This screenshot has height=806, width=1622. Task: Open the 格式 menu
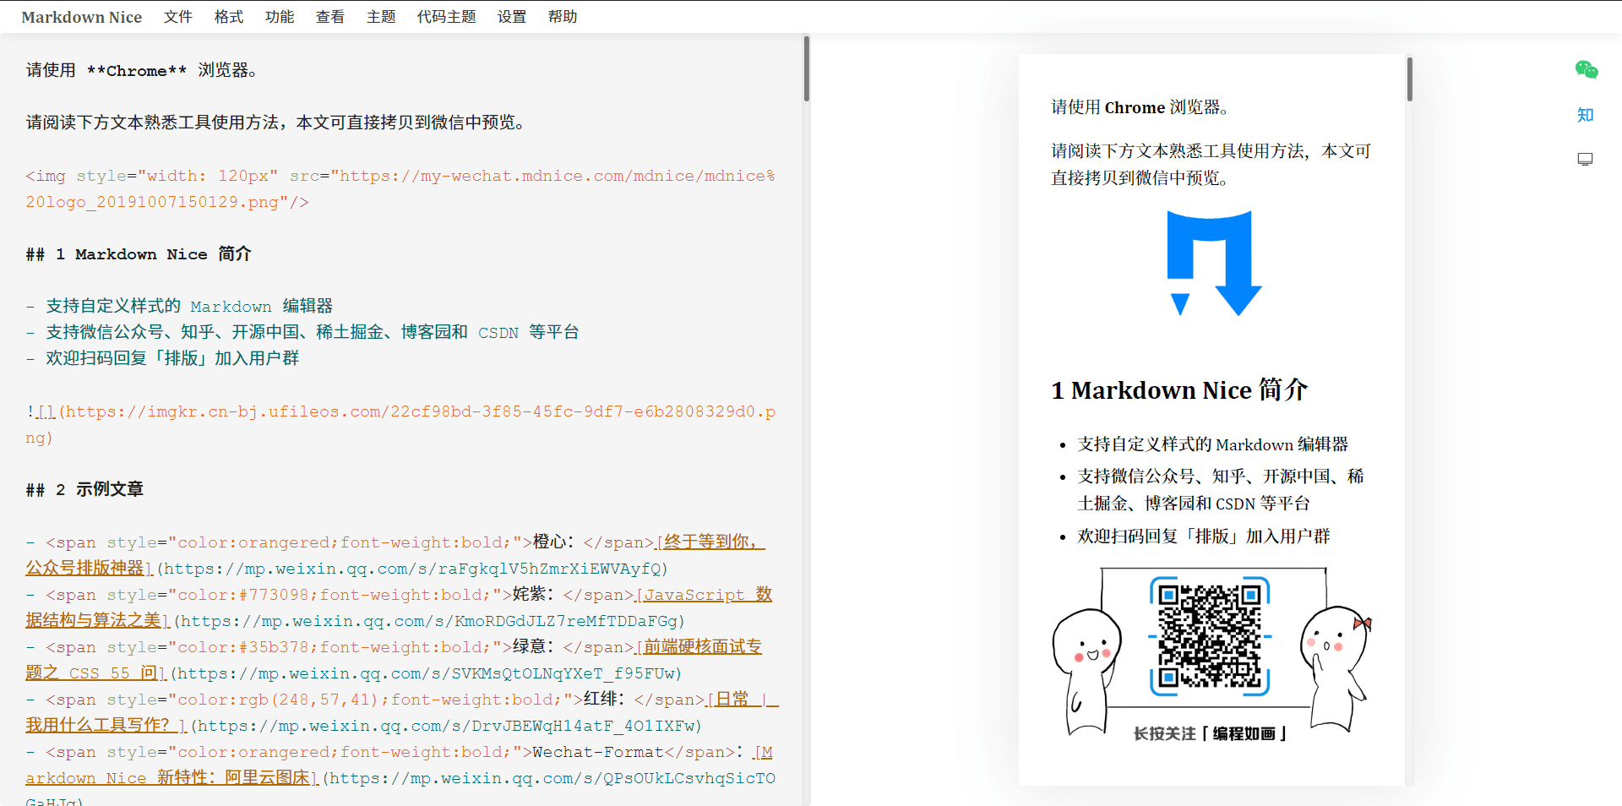(229, 17)
